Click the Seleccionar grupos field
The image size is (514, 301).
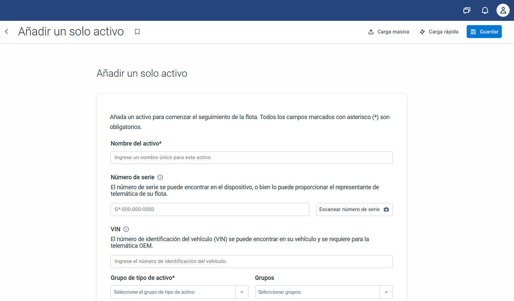pyautogui.click(x=317, y=292)
